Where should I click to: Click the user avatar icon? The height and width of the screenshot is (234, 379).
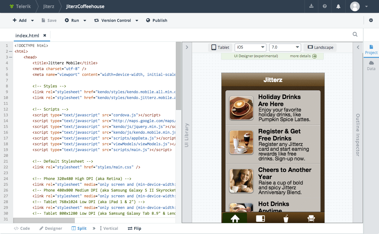(355, 6)
